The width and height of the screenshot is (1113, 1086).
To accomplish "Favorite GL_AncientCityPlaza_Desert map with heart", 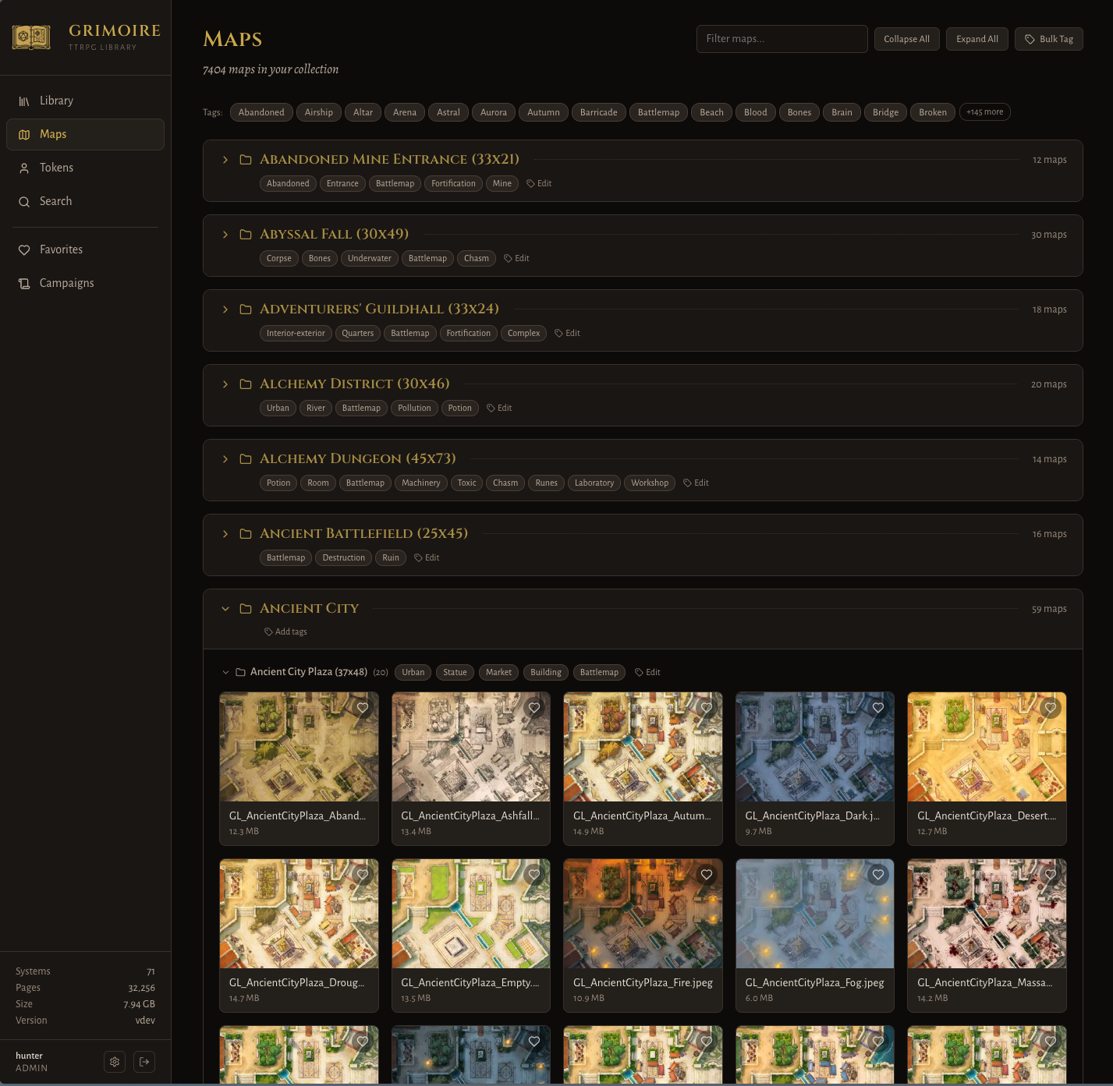I will (1051, 708).
